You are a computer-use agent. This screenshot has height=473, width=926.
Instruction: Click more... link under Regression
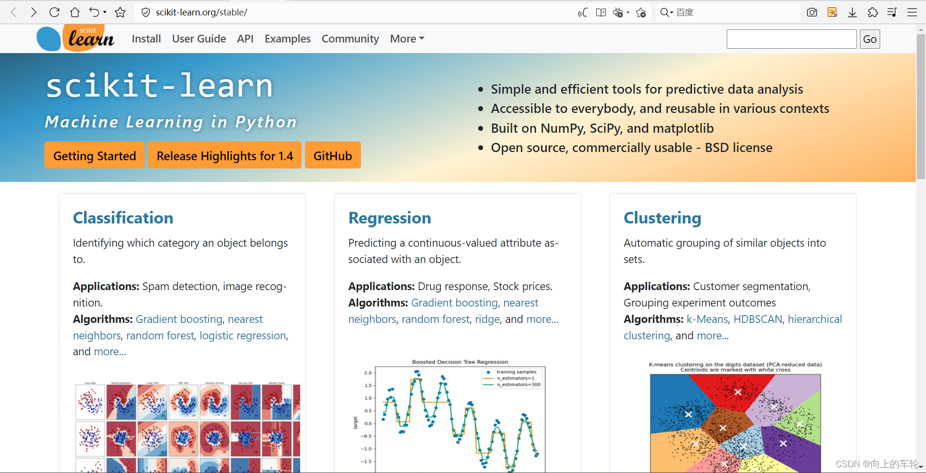542,319
